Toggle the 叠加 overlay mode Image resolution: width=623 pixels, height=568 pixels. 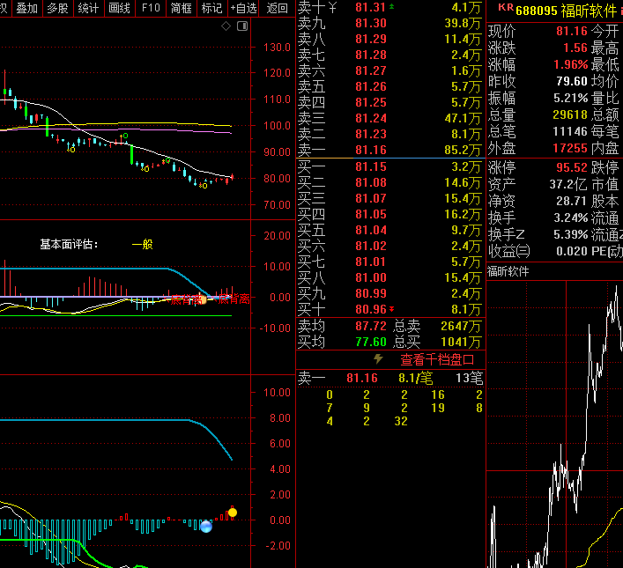coord(26,8)
